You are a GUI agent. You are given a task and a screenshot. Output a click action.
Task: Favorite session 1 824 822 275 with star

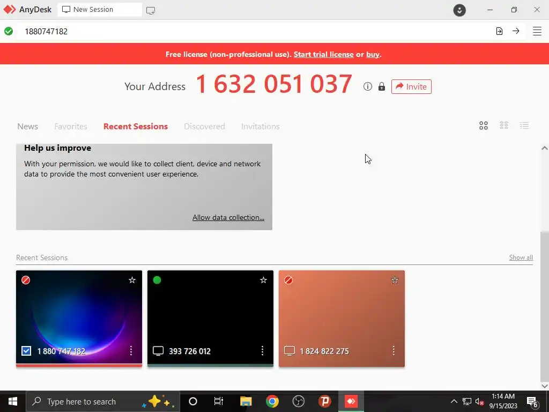[x=395, y=280]
